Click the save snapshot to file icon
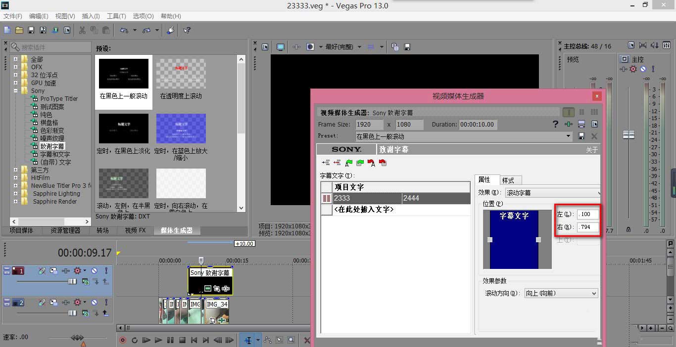 pos(407,47)
